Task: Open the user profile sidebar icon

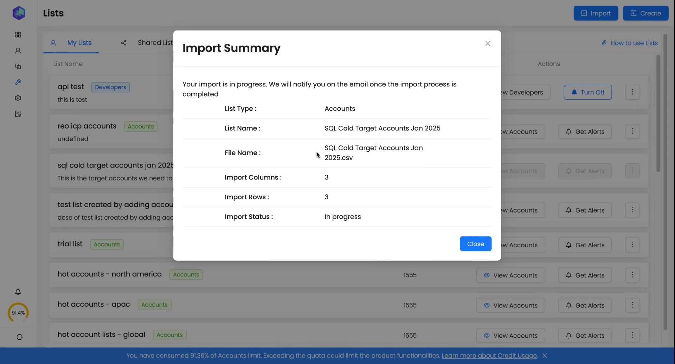Action: coord(18,51)
